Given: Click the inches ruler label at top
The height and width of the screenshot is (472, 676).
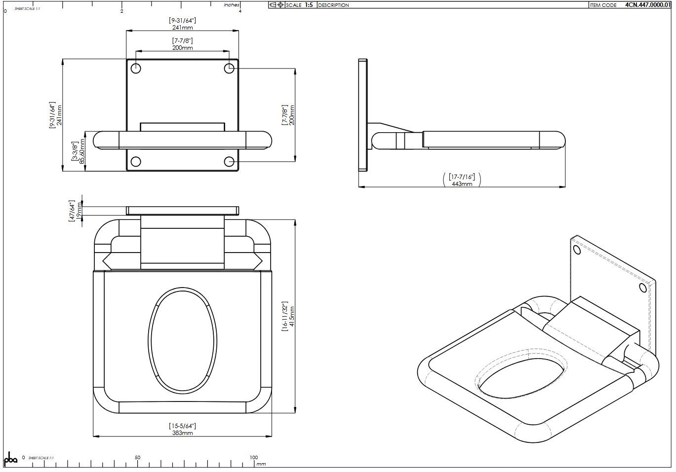Looking at the screenshot, I should coord(231,5).
